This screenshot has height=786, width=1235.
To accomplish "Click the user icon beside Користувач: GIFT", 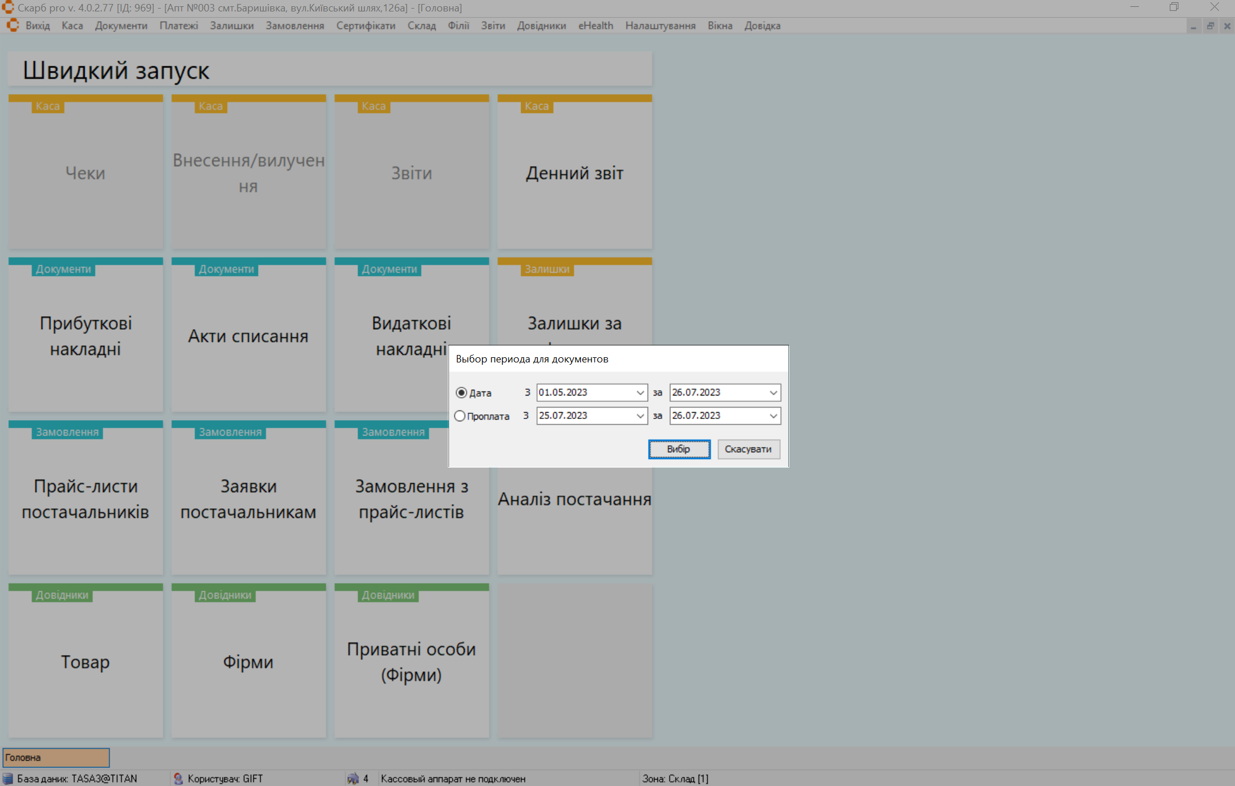I will pyautogui.click(x=178, y=779).
